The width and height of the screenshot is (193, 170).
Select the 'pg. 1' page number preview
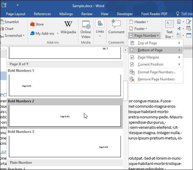click(65, 53)
